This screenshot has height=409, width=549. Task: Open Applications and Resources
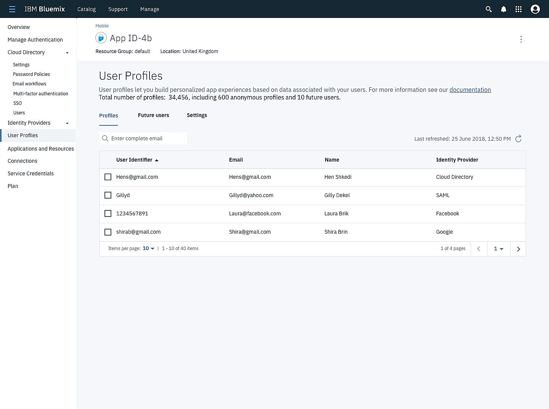pos(41,149)
